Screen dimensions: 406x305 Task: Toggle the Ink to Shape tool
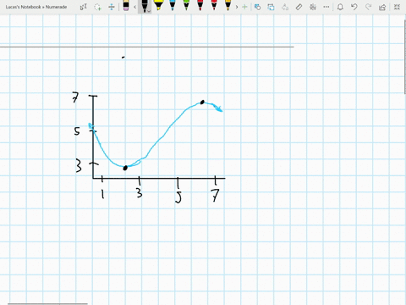pos(257,7)
